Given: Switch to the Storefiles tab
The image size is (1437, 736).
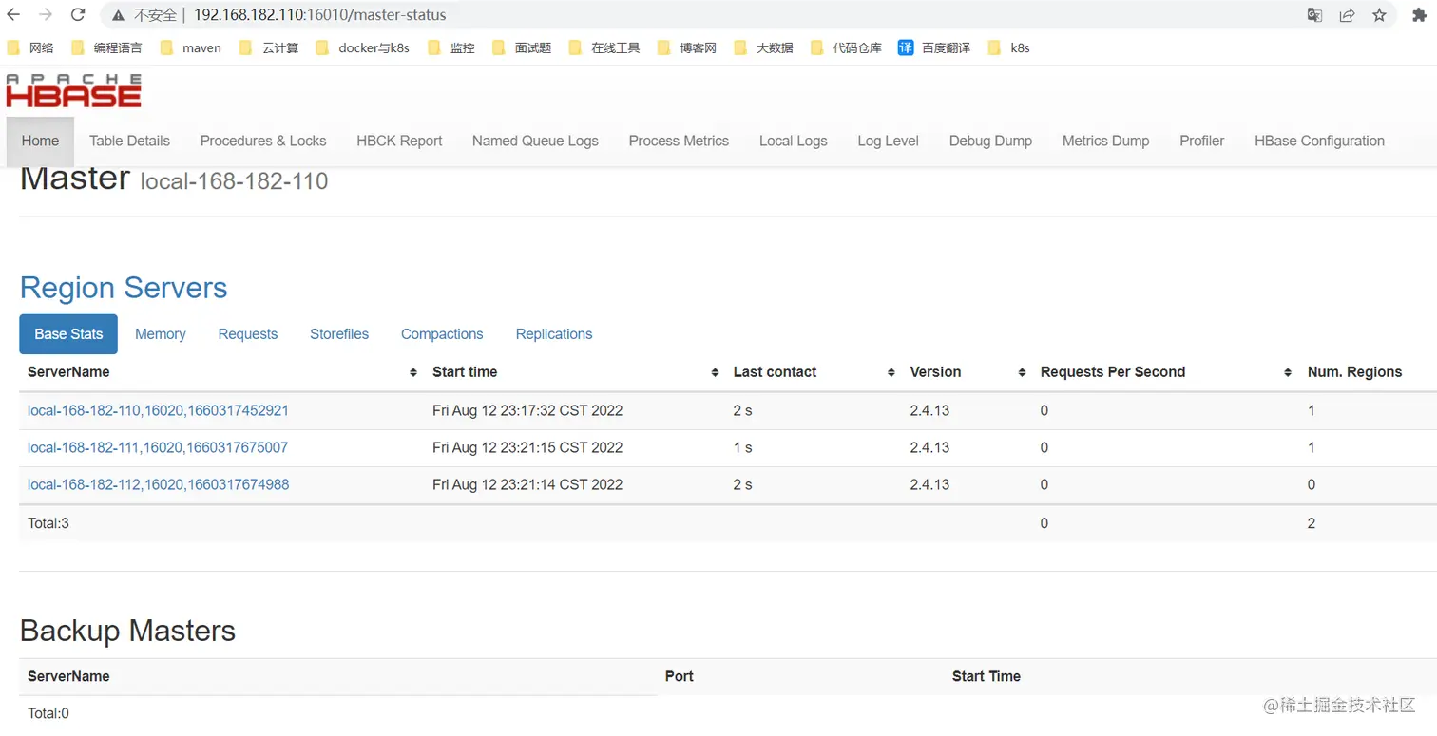Looking at the screenshot, I should tap(339, 334).
